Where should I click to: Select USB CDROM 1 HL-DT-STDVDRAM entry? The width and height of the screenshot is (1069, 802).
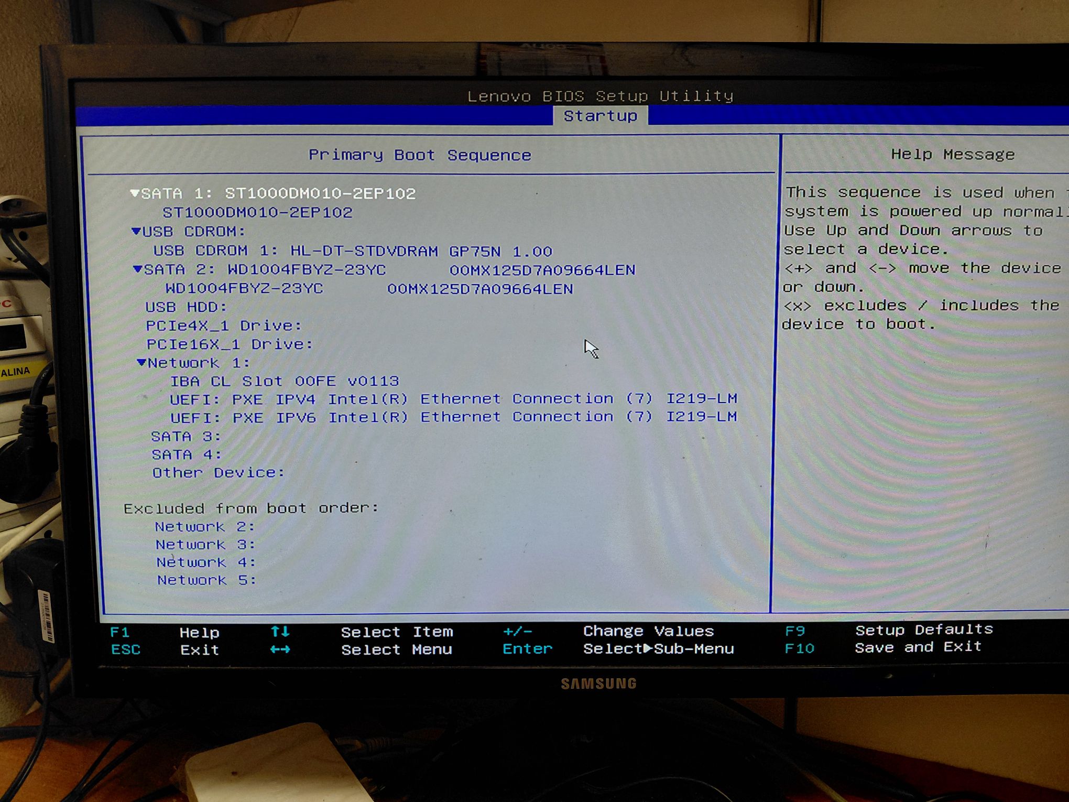tap(353, 251)
